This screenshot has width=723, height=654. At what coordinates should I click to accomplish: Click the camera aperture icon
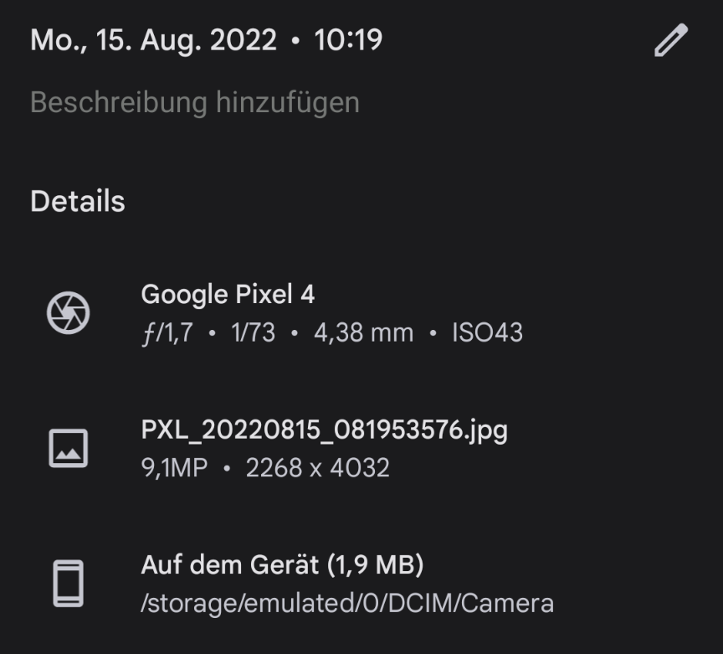pos(68,313)
